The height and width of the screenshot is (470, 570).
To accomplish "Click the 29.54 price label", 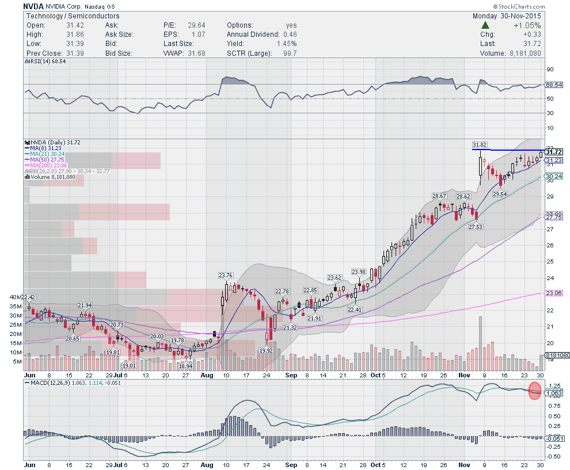I will (500, 194).
